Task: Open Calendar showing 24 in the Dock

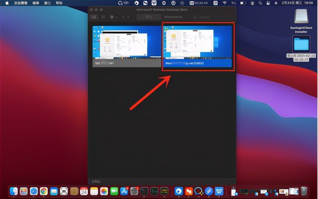Action: (84, 191)
